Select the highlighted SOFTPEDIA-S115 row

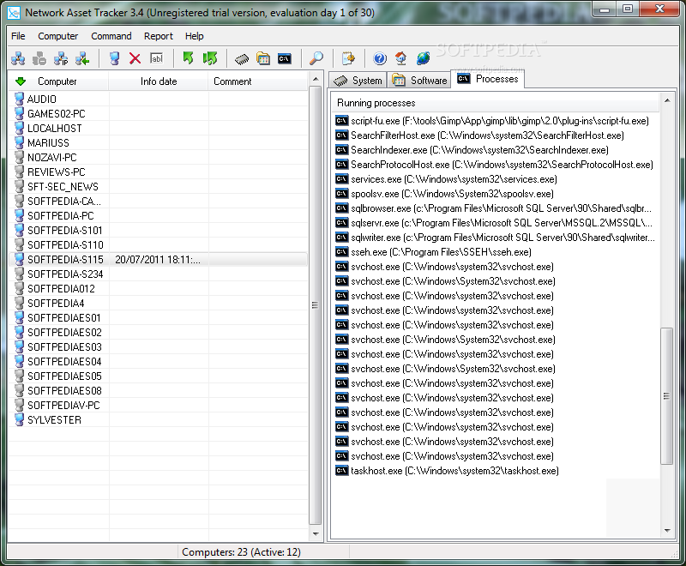[158, 259]
